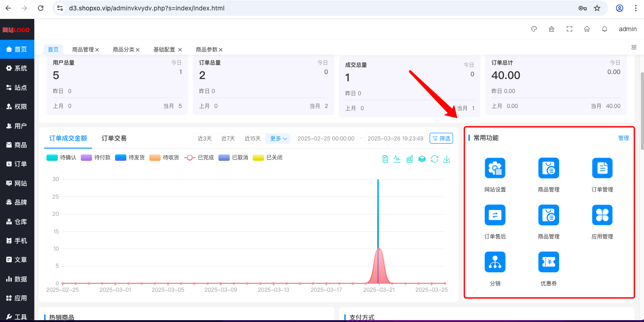Expand the 系统 sidebar menu
This screenshot has width=644, height=322.
(17, 68)
